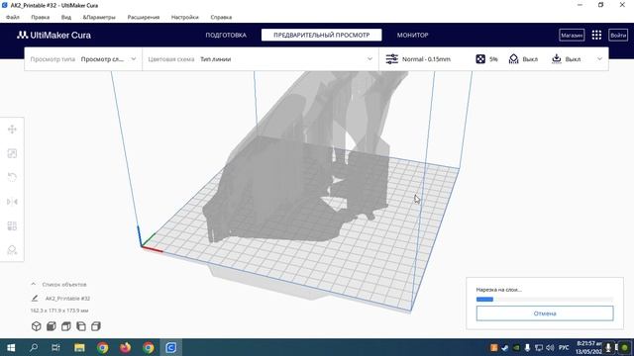Click the infill 5% icon

tap(480, 59)
